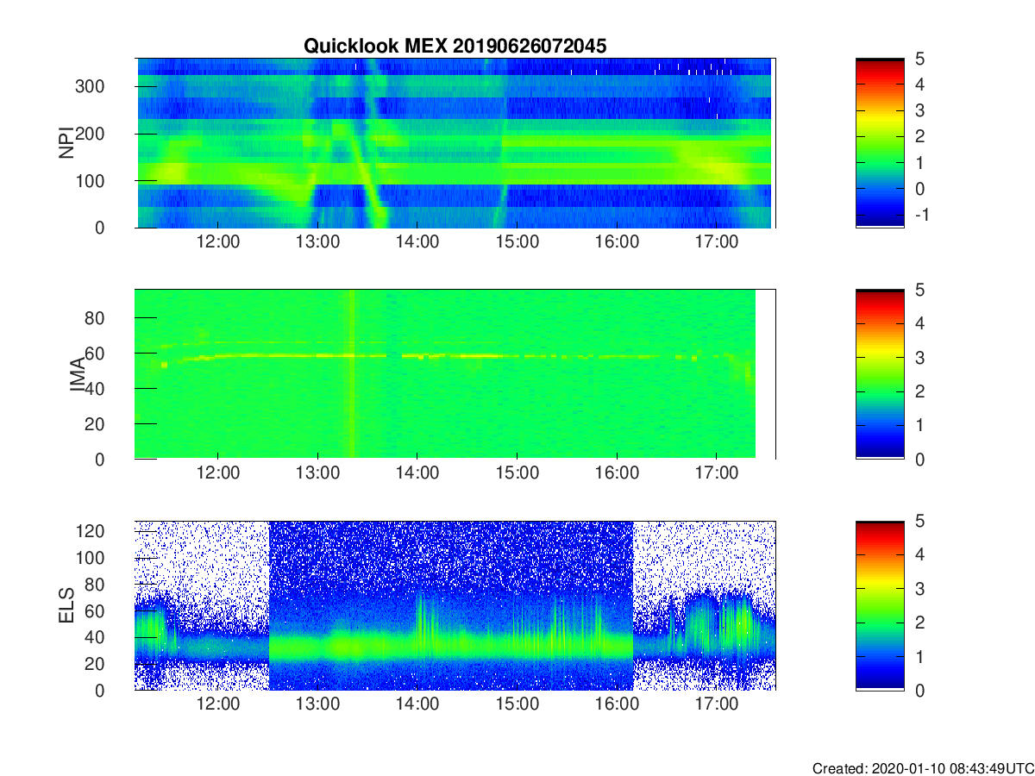The width and height of the screenshot is (1035, 776).
Task: Click the 13:00 tick under the IMA plot
Action: [x=318, y=473]
